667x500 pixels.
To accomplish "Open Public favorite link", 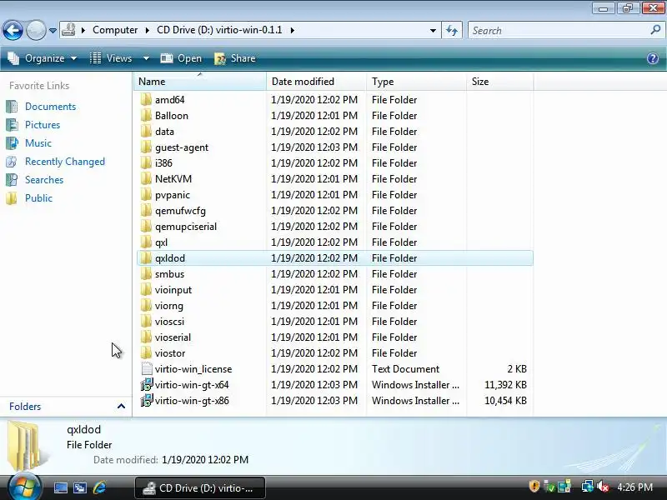I will coord(38,198).
